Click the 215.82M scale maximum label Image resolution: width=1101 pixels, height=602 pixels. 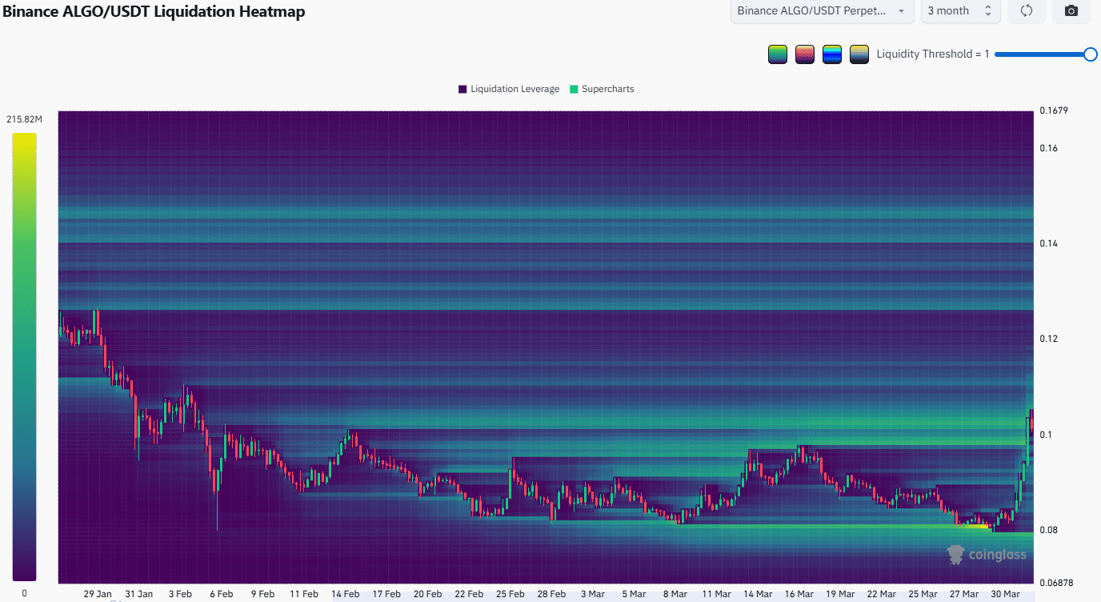tap(24, 119)
